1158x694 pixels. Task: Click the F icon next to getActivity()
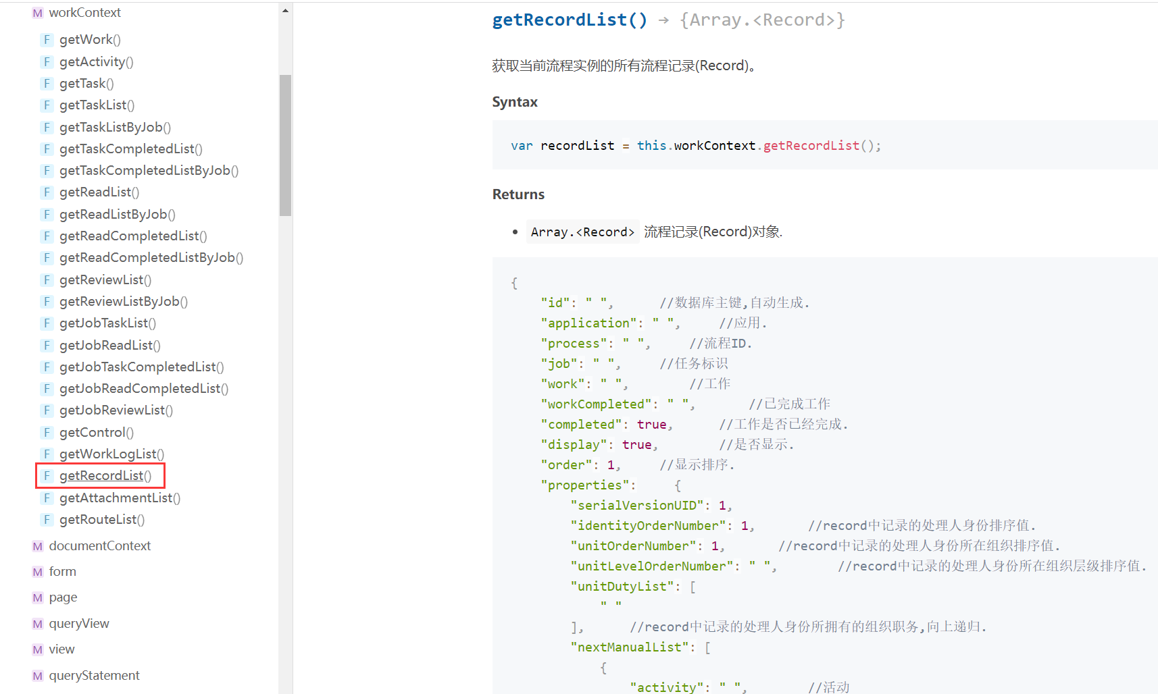point(47,62)
